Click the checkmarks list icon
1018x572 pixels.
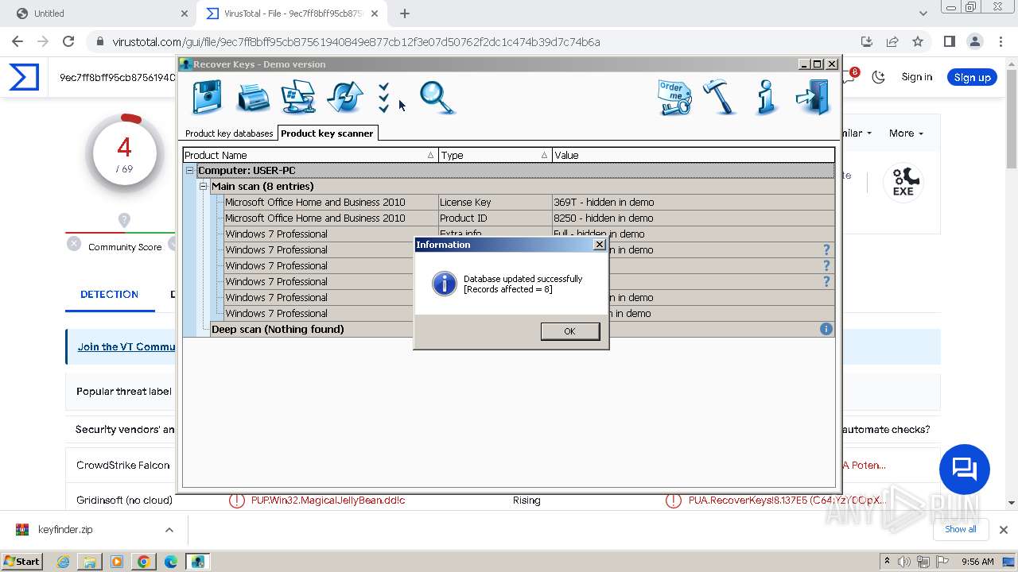click(384, 98)
